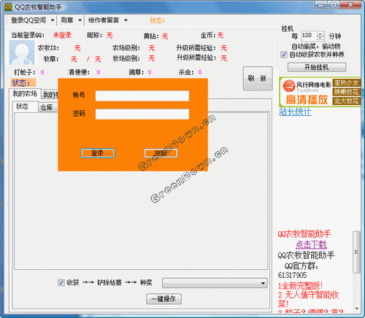Select the 状态 sub-tab
The width and height of the screenshot is (365, 318).
(x=23, y=106)
